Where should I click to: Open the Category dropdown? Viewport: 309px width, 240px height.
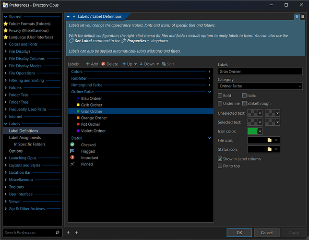pos(260,86)
